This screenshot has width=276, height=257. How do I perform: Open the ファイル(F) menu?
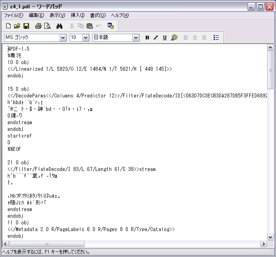(14, 15)
